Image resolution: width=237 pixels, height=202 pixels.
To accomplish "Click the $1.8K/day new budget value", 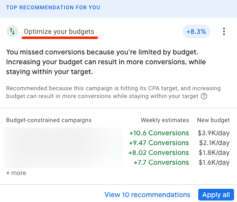I will pyautogui.click(x=214, y=153).
